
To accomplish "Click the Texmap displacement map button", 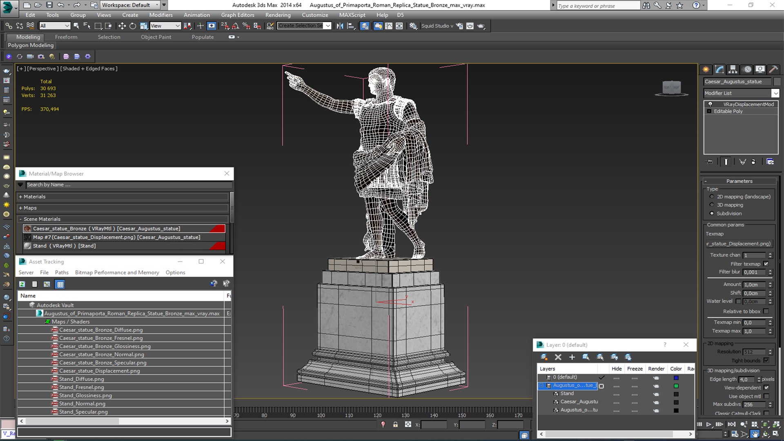I will coord(739,244).
